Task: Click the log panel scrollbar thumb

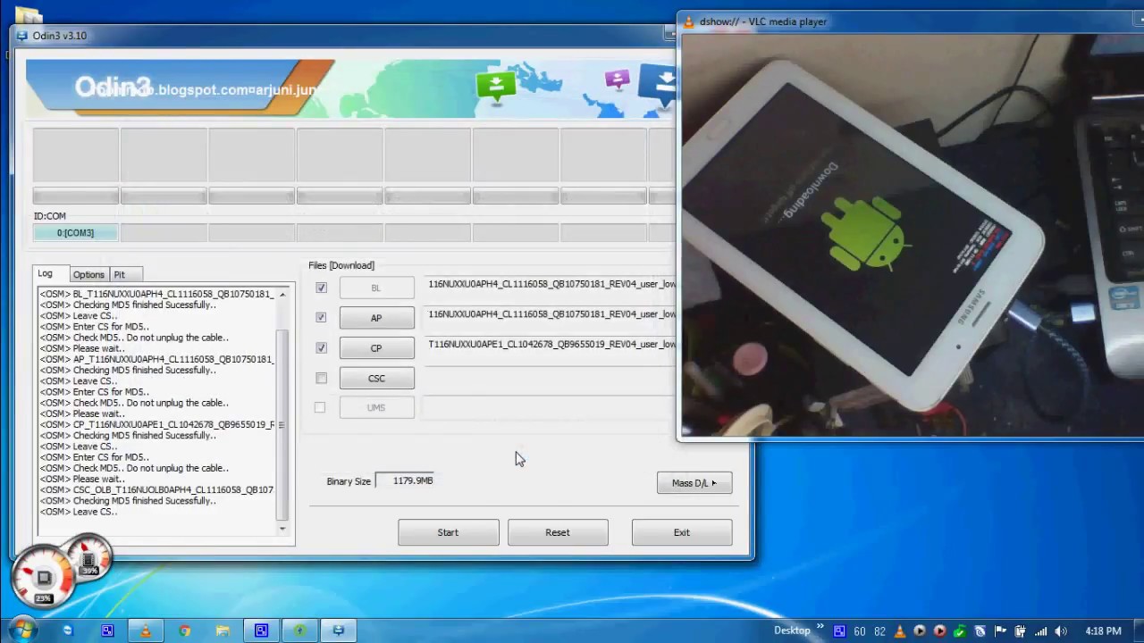Action: click(x=282, y=424)
